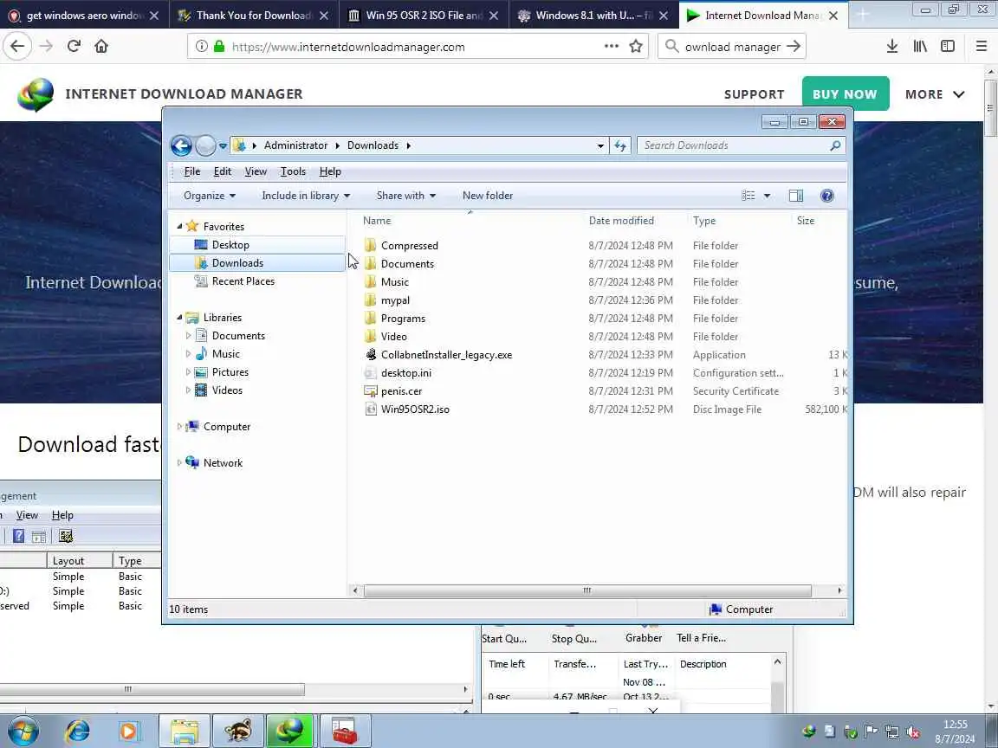Open the Firefox downloads arrow icon

pyautogui.click(x=891, y=46)
